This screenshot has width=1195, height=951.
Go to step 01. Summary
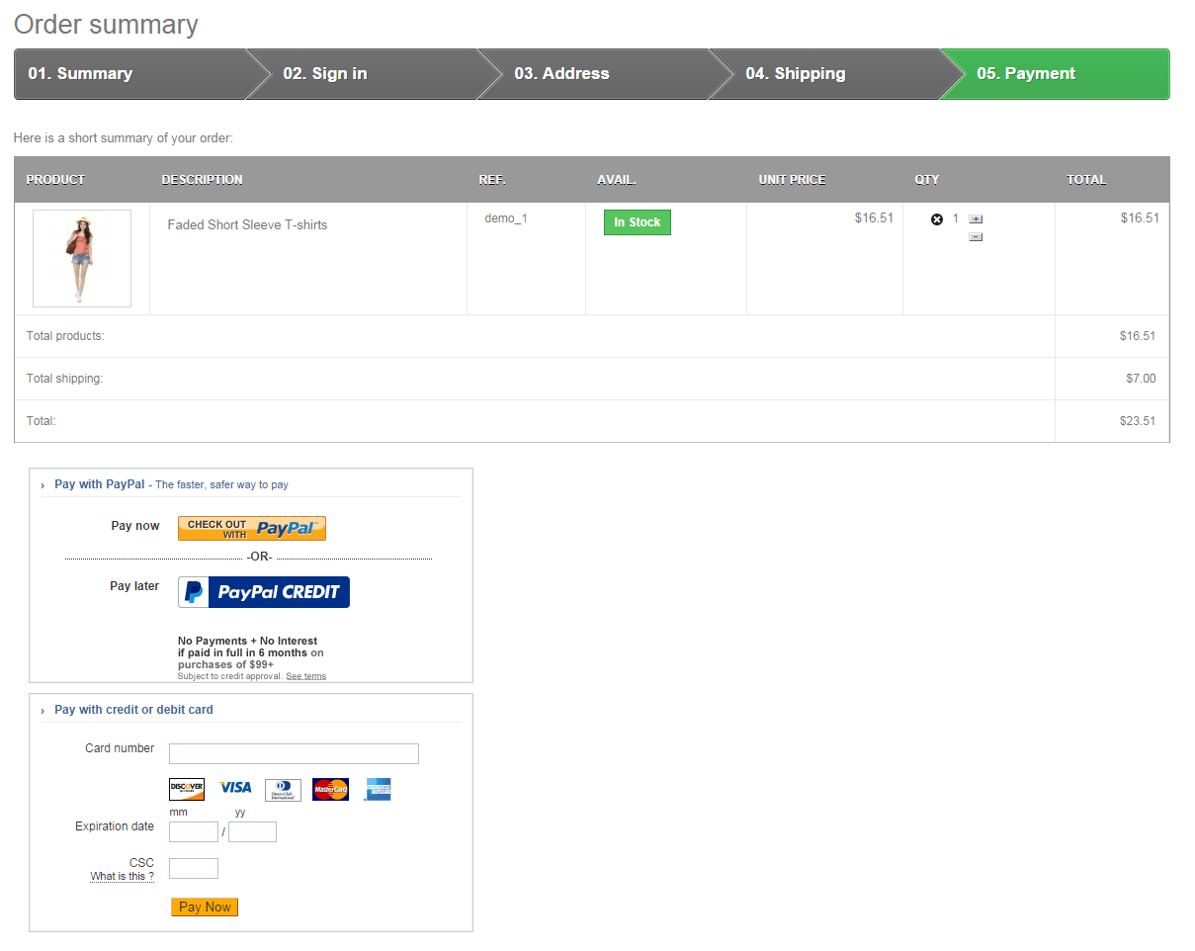pyautogui.click(x=130, y=74)
